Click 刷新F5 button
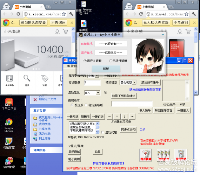Image resolution: width=200 pixels, height=175 pixels. tap(85, 117)
